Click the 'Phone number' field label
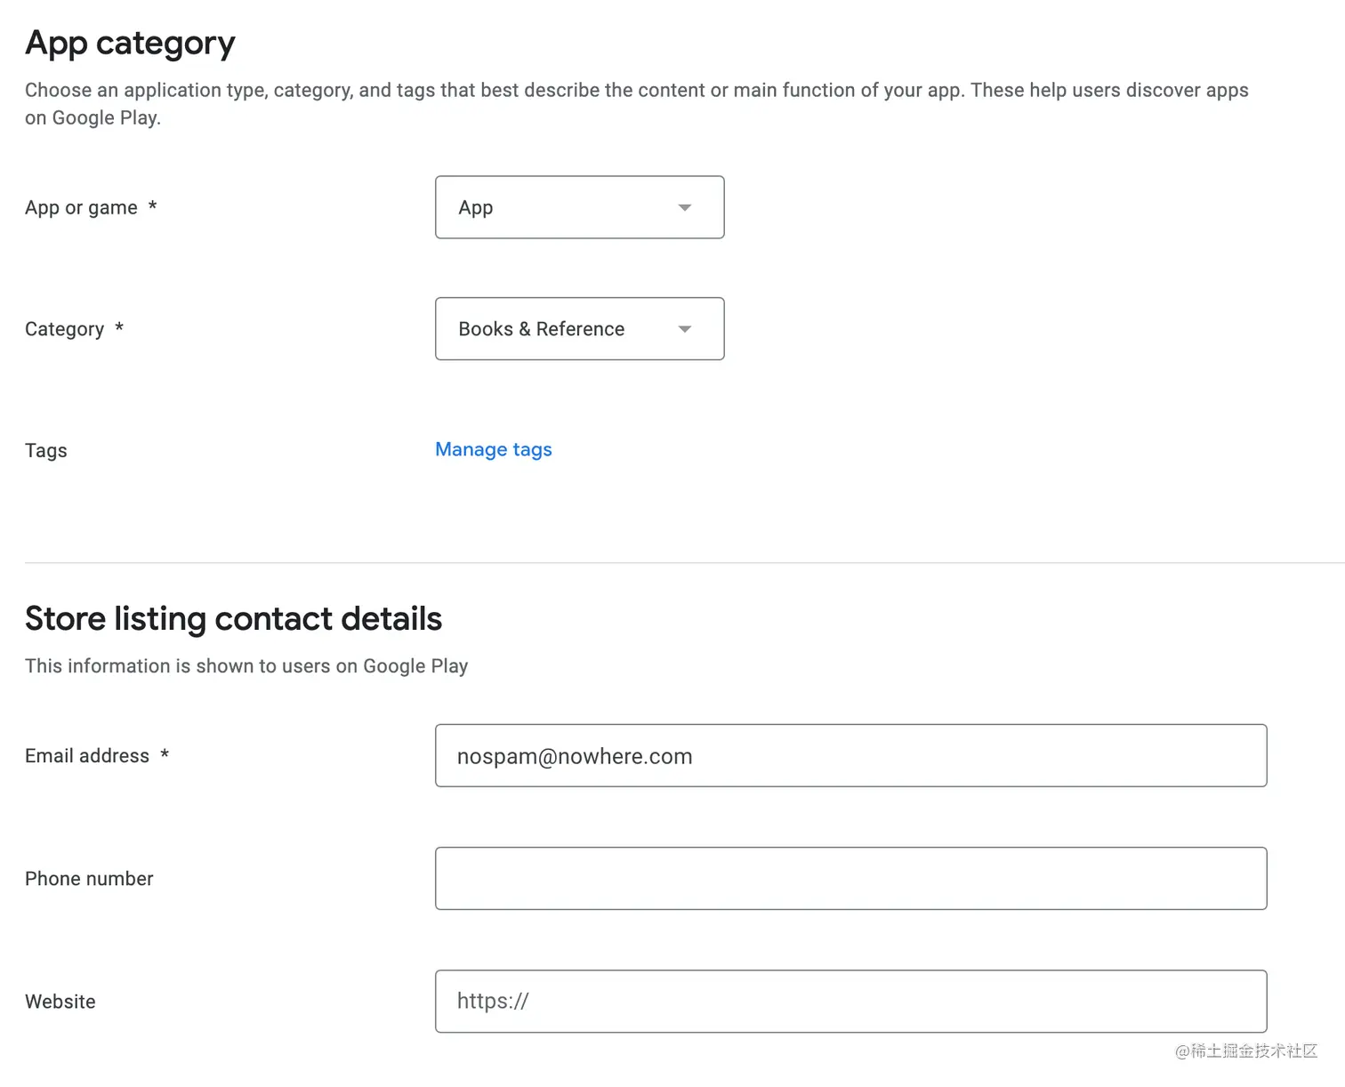Image resolution: width=1345 pixels, height=1087 pixels. click(89, 879)
